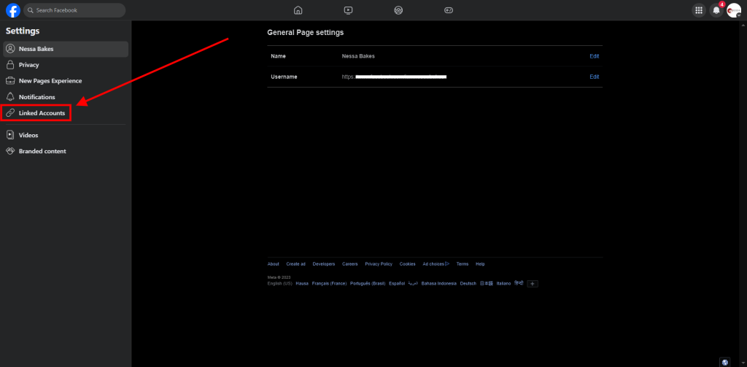Select the Nessa Bakes name value
747x367 pixels.
(x=358, y=56)
